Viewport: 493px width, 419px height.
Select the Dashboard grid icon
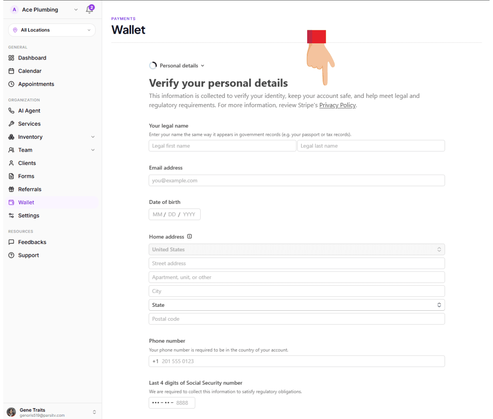click(x=12, y=58)
